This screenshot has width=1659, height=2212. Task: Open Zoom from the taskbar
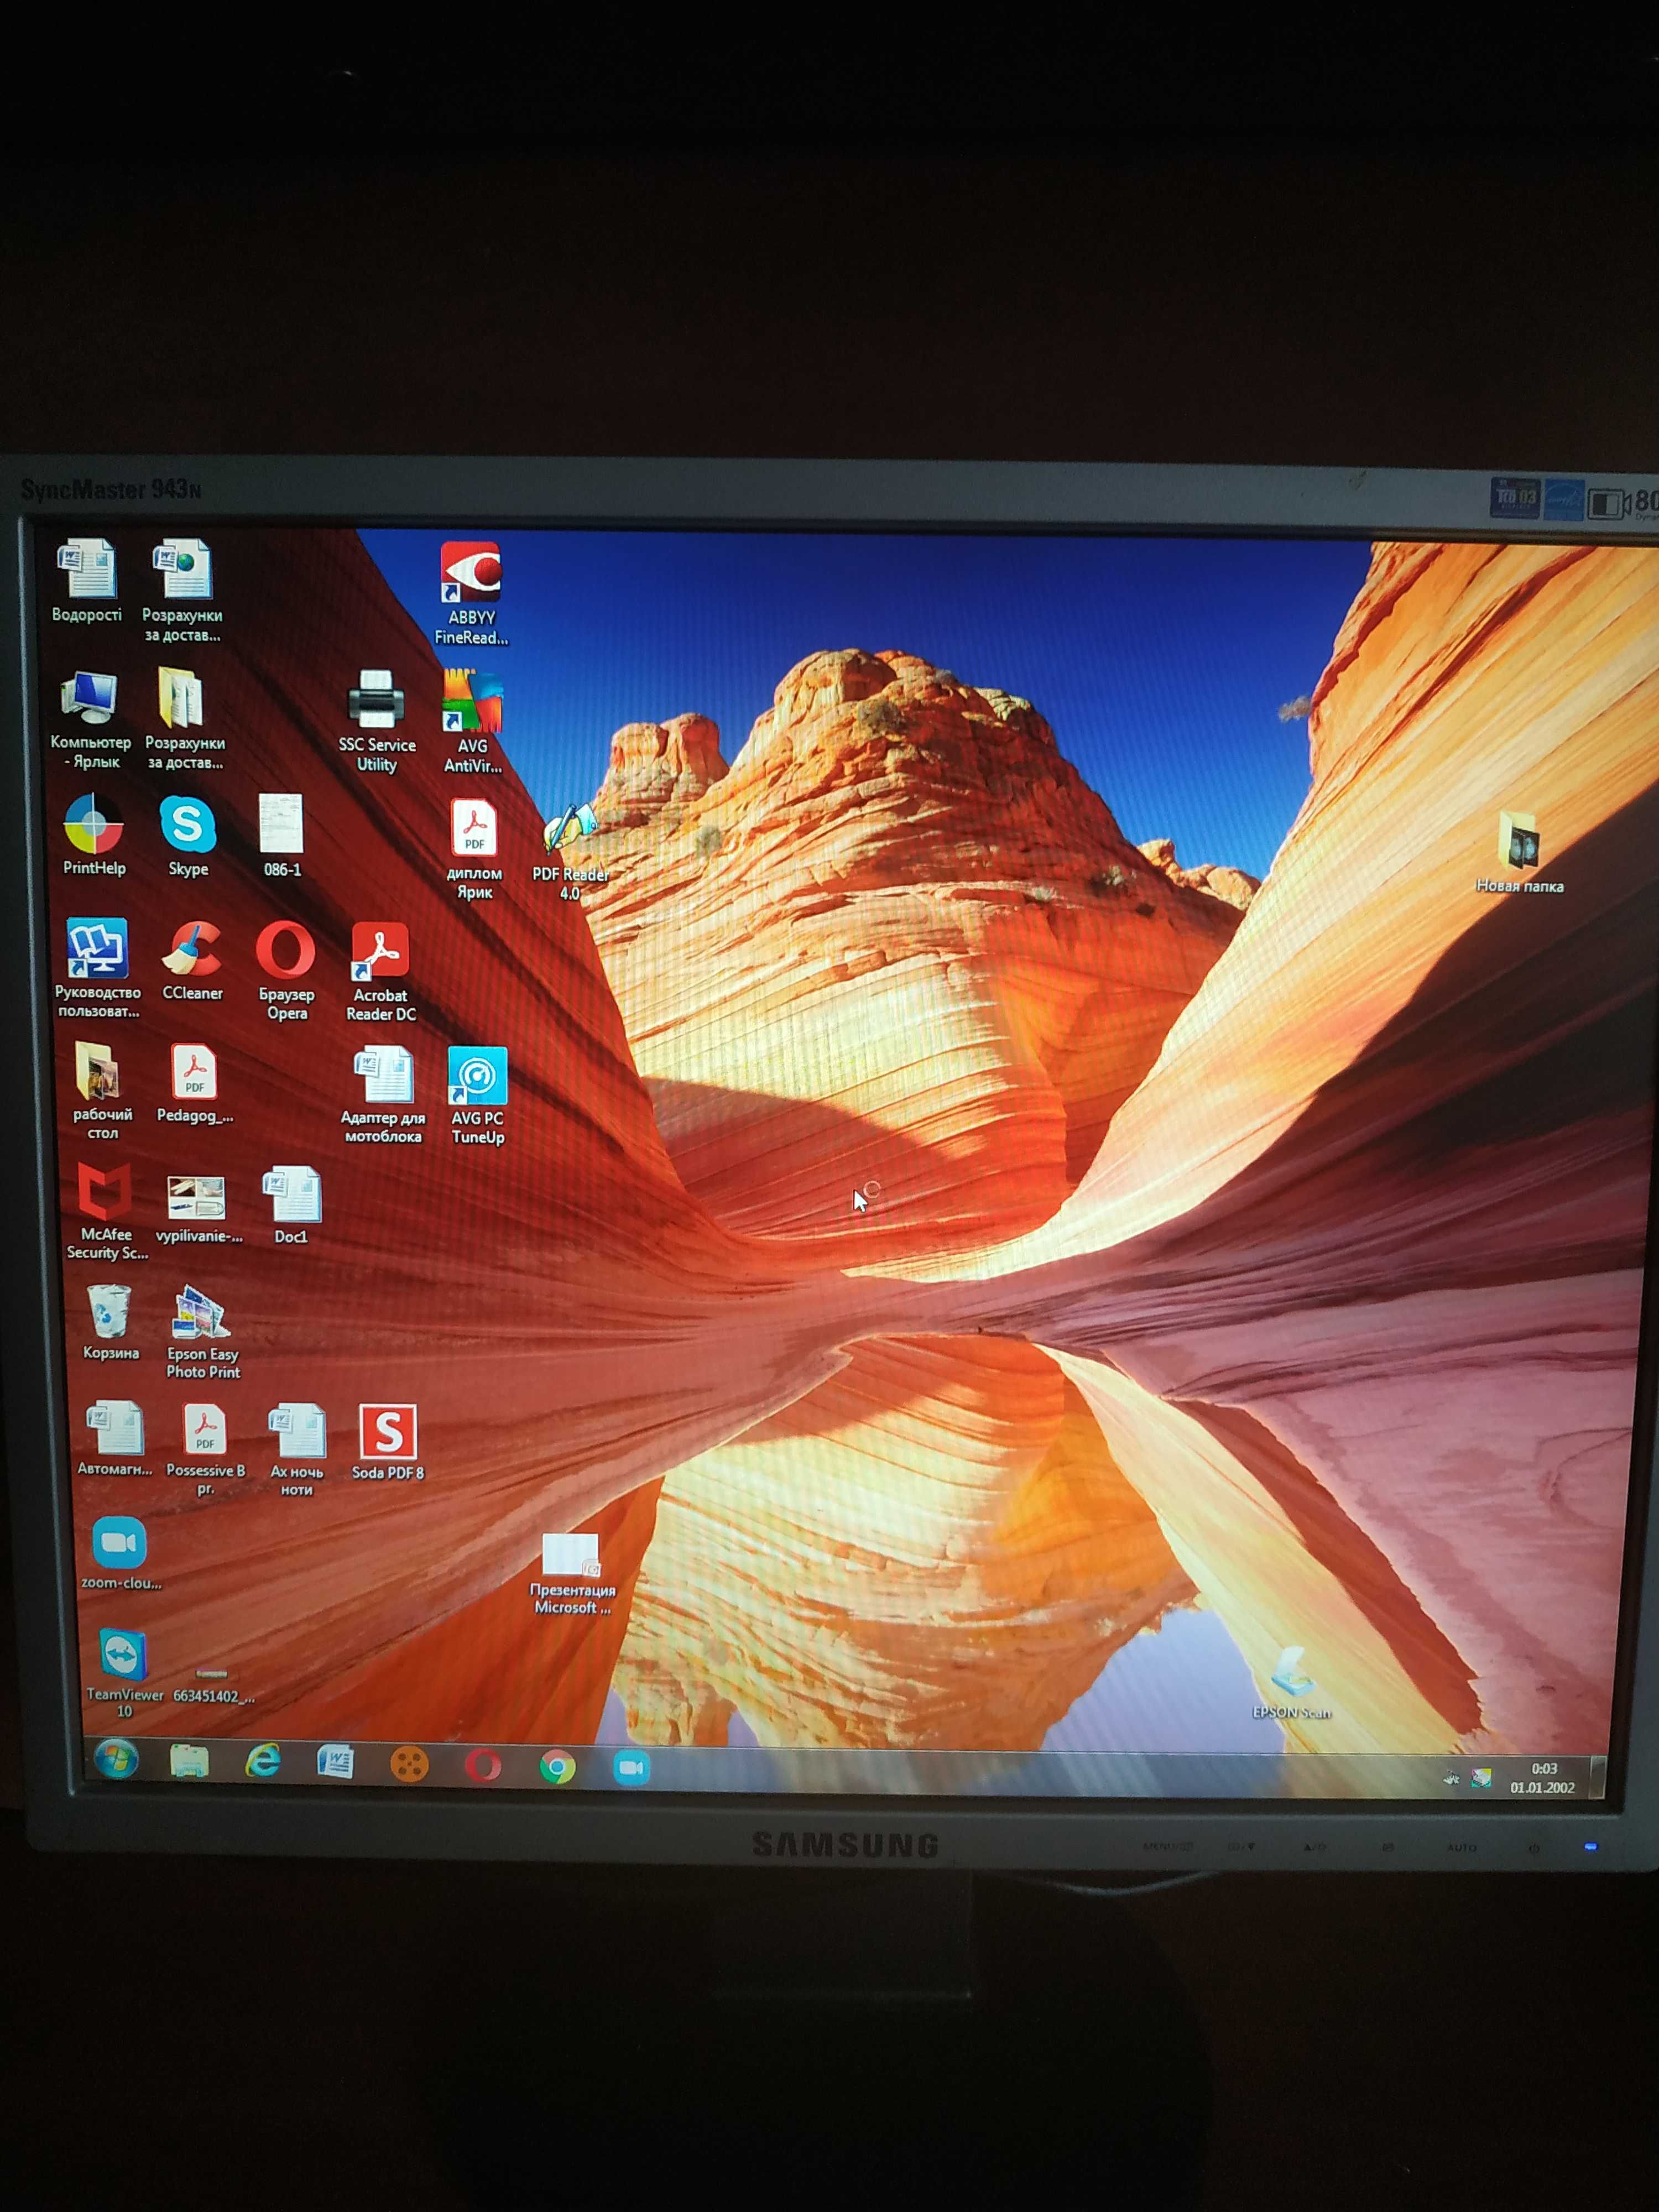pos(631,1768)
